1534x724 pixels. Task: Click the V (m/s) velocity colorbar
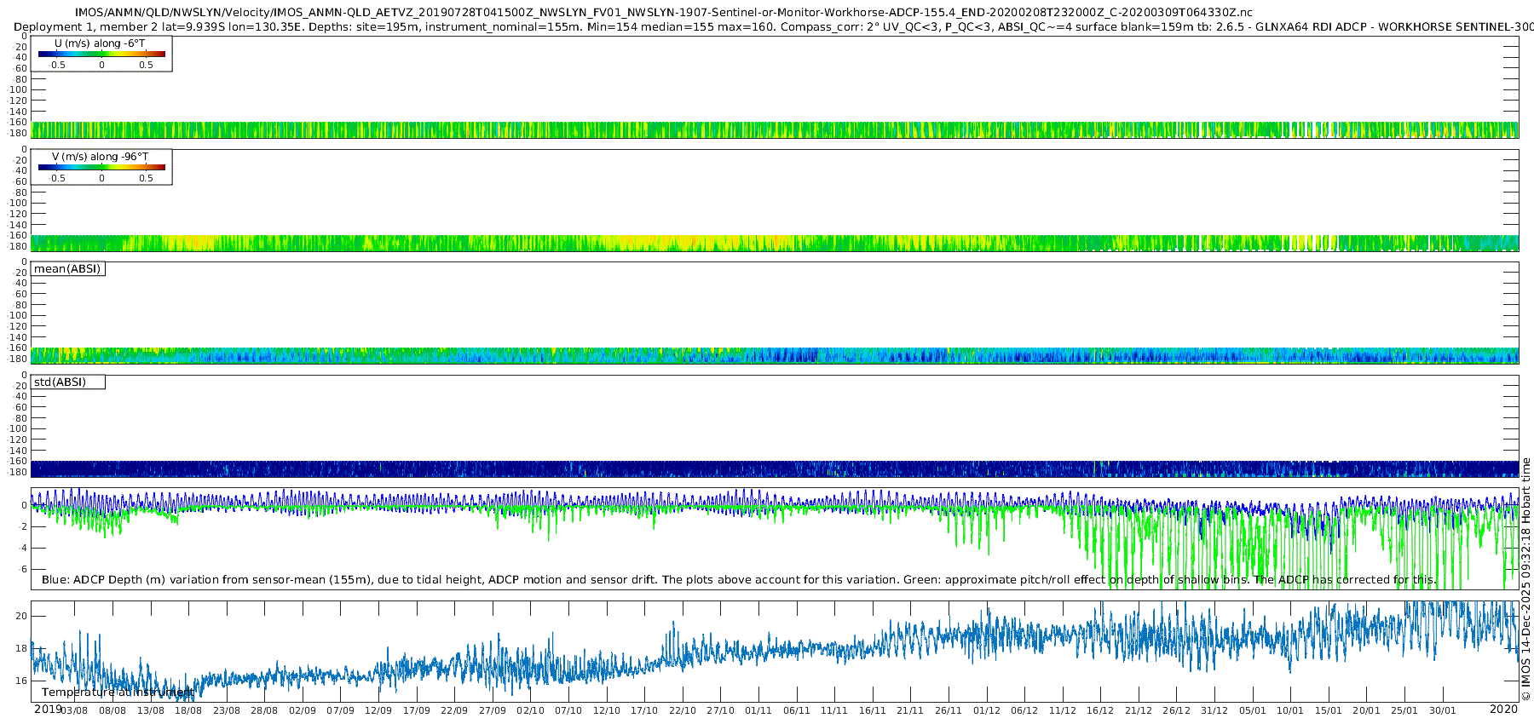coord(101,168)
